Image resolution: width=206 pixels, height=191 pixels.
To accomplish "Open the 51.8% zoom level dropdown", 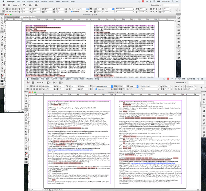I will pyautogui.click(x=43, y=83).
